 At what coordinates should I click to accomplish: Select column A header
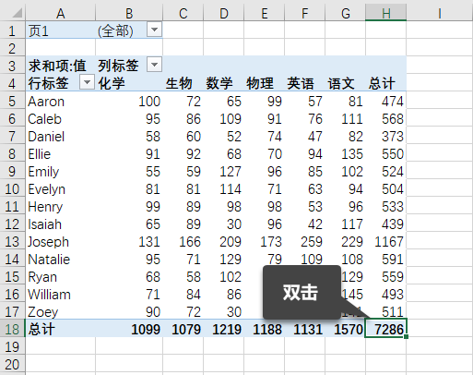[x=61, y=13]
